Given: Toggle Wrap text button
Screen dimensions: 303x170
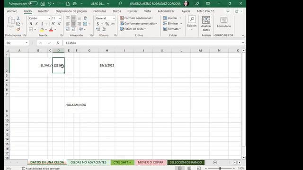Looking at the screenshot, I should coord(85,18).
